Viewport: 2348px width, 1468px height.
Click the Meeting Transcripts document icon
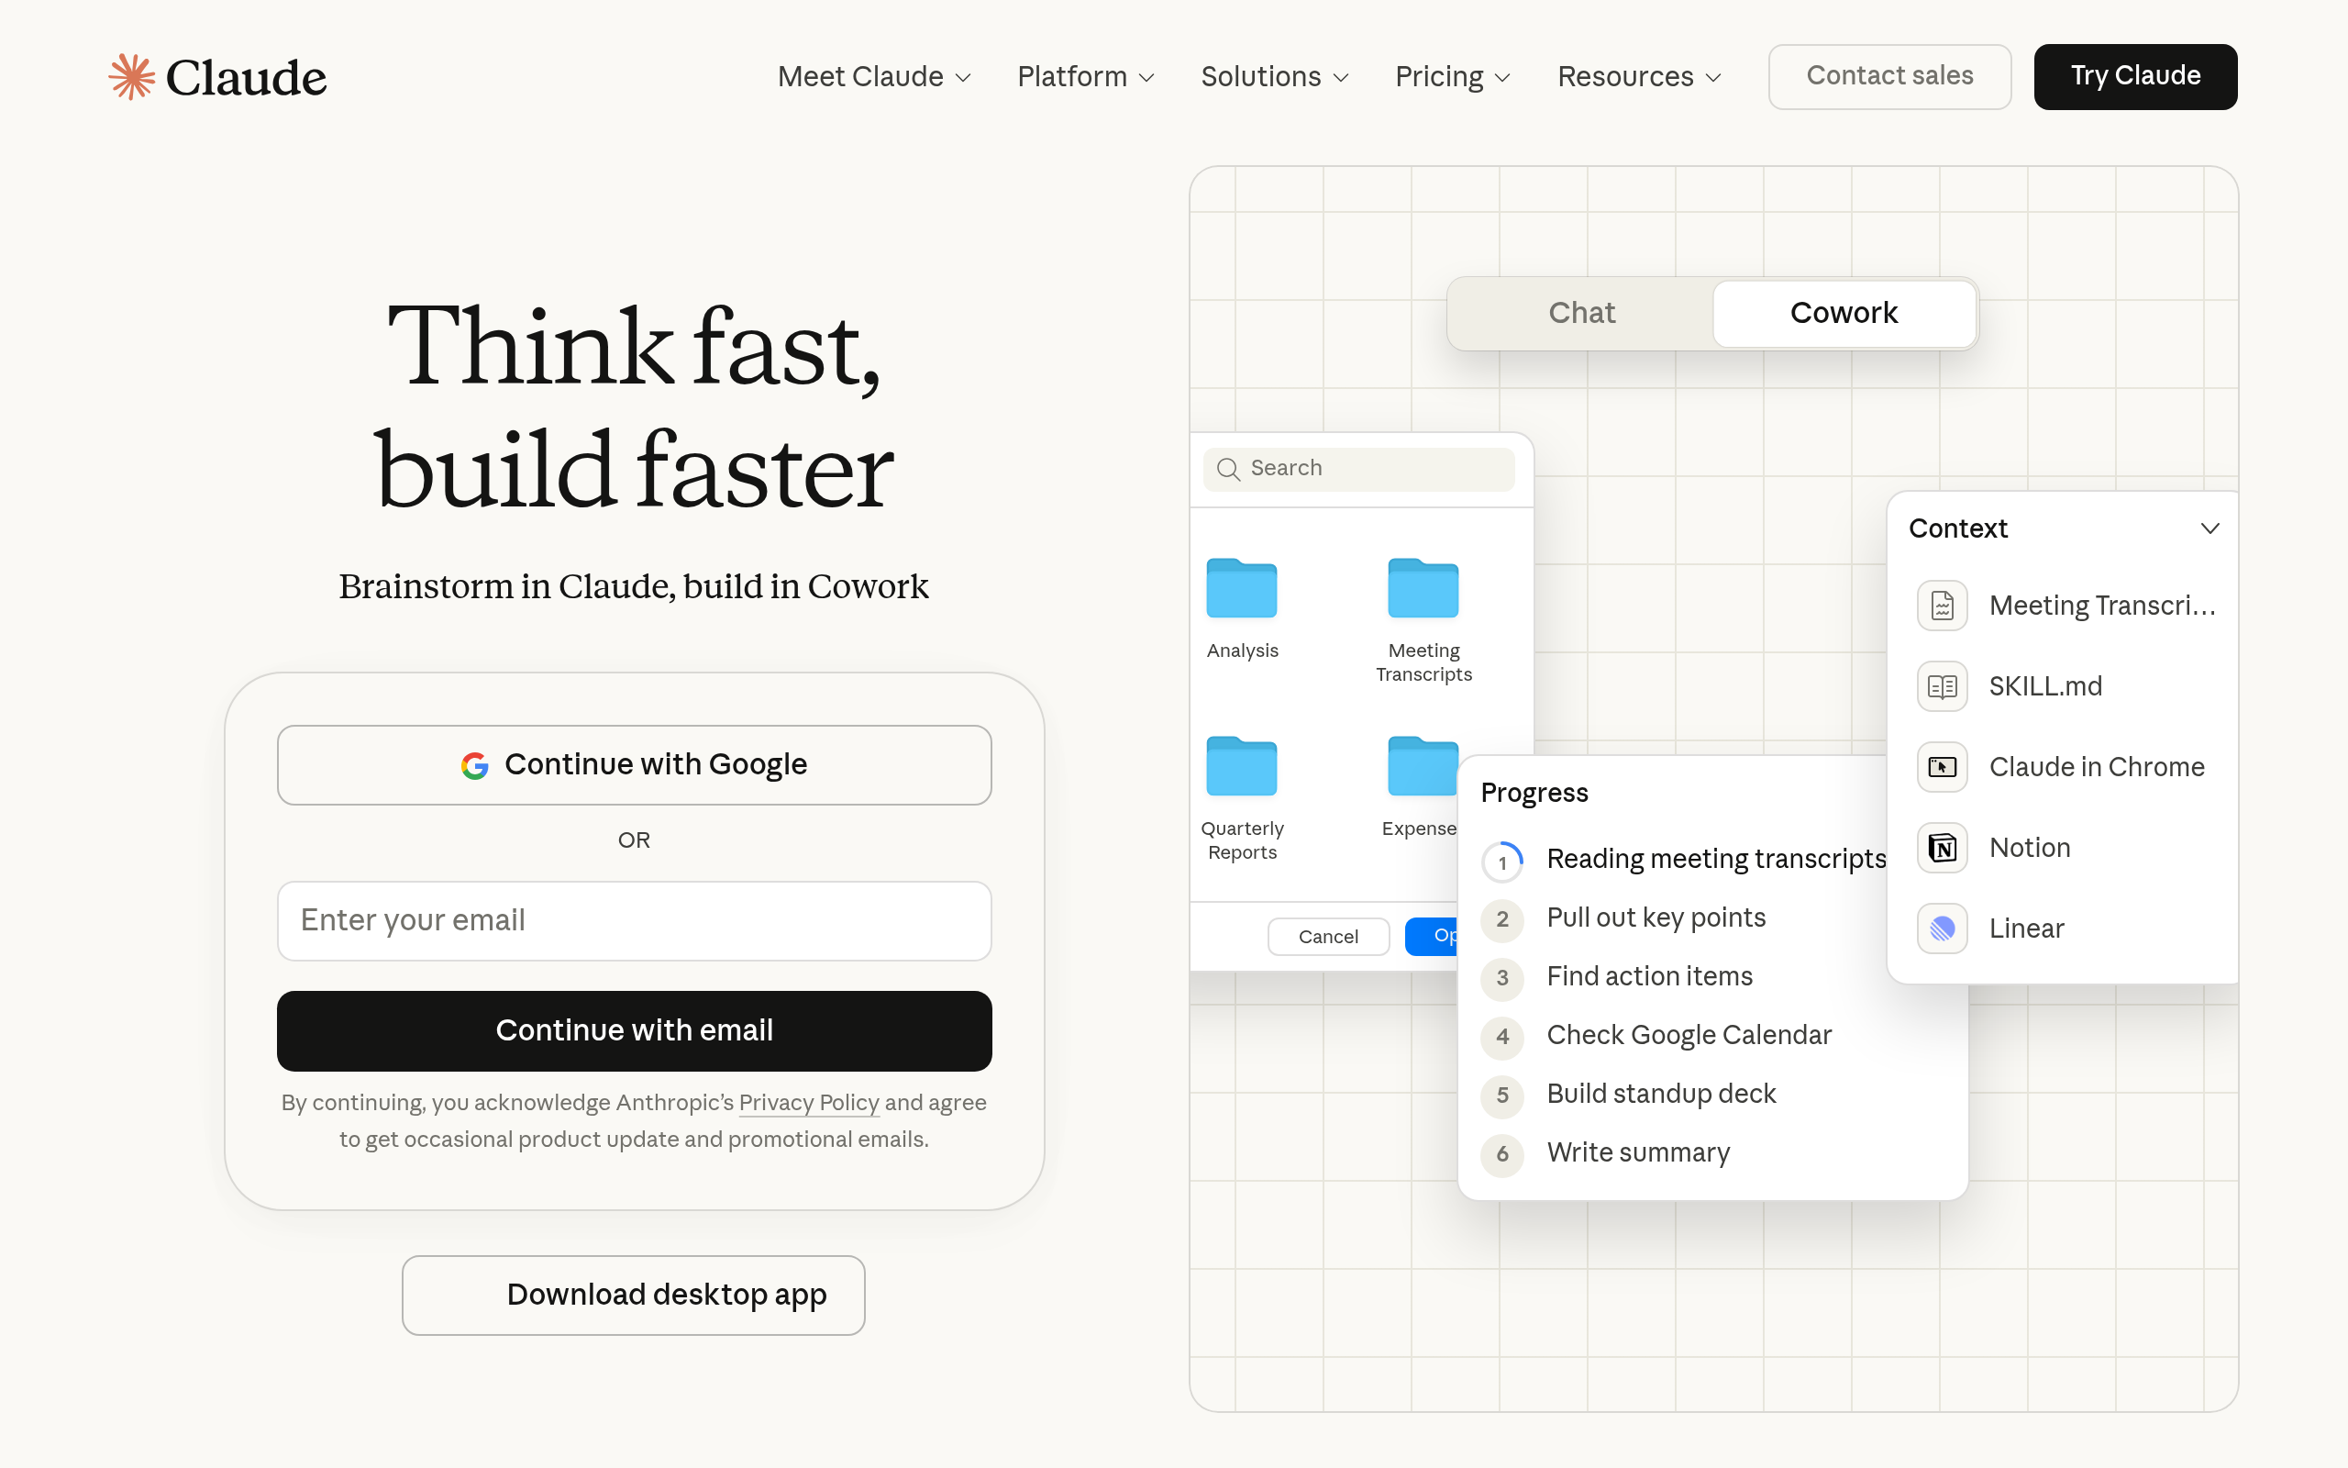click(1942, 606)
